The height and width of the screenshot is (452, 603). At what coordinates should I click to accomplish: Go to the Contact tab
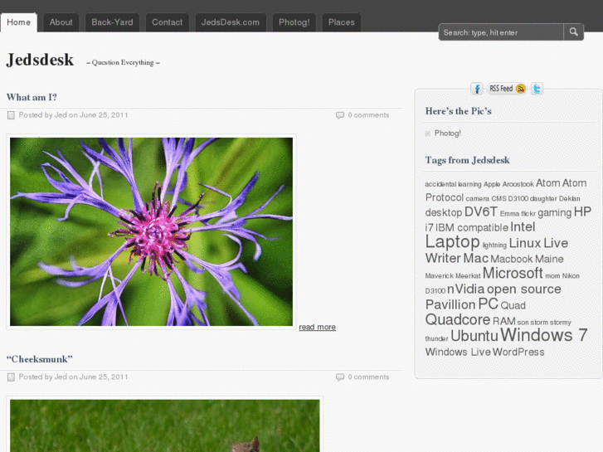(167, 22)
